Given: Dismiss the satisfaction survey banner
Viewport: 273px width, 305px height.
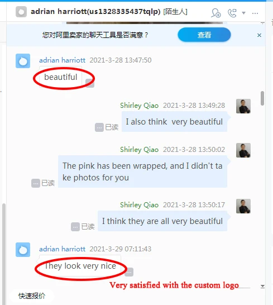Looking at the screenshot, I should coord(259,35).
